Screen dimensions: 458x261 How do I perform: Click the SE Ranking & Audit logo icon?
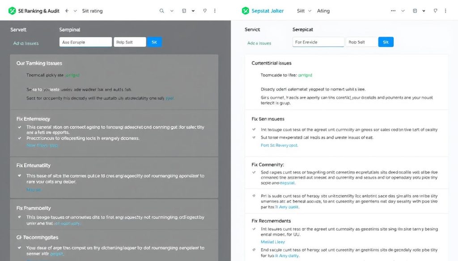coord(12,10)
